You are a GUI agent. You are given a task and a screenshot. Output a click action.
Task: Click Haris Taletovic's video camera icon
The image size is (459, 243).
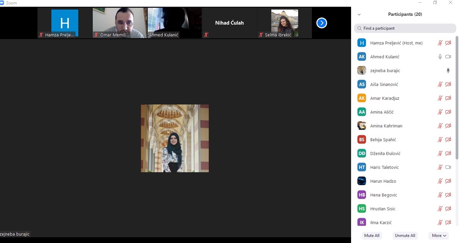pyautogui.click(x=448, y=167)
